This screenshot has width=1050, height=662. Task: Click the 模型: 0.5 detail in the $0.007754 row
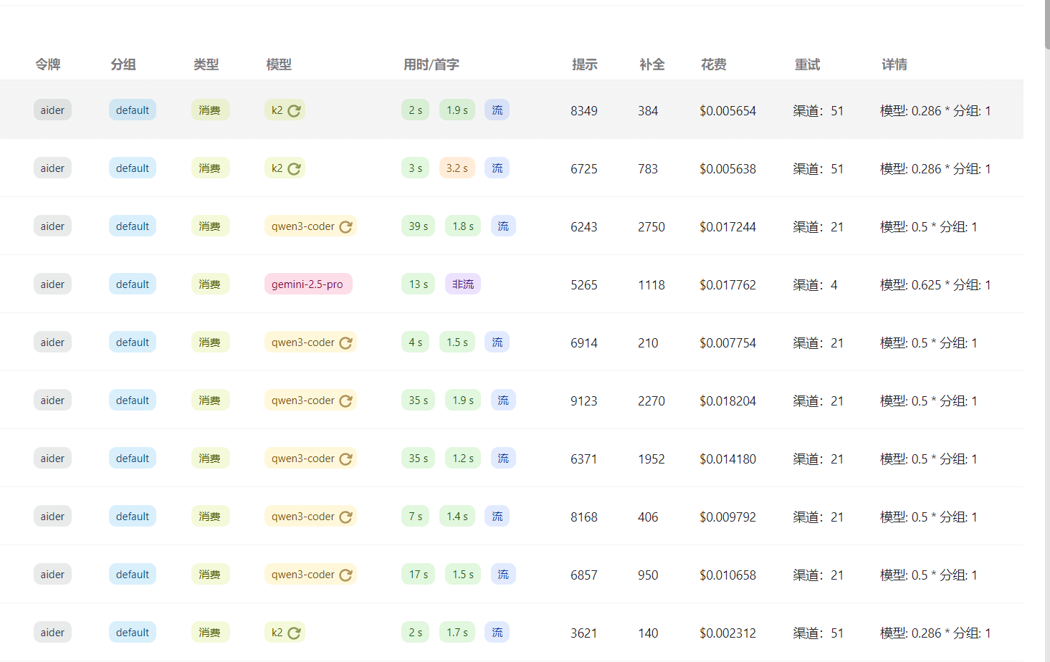[x=929, y=343]
